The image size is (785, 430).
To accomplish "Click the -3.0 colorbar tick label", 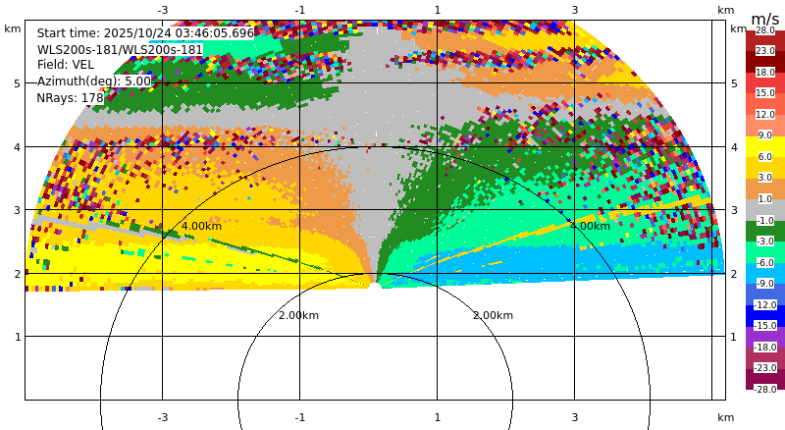I will pos(765,242).
